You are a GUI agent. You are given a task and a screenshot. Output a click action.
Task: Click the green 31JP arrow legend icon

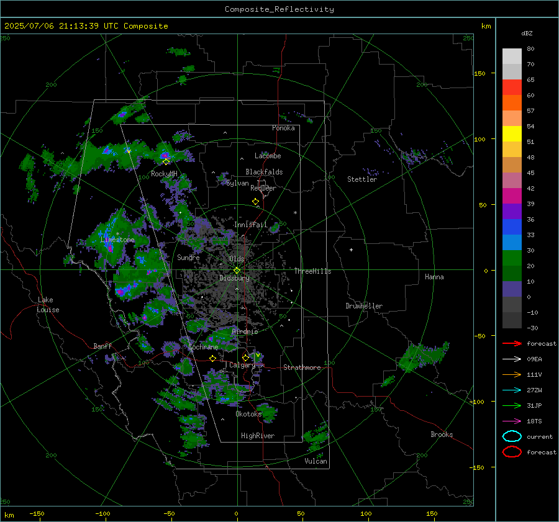pos(512,405)
